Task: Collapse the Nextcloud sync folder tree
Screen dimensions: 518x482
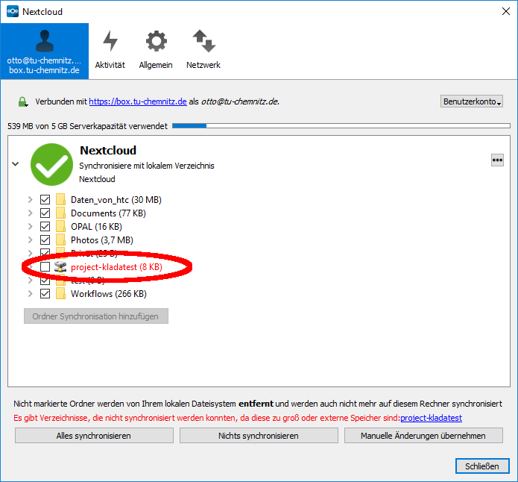Action: point(16,164)
